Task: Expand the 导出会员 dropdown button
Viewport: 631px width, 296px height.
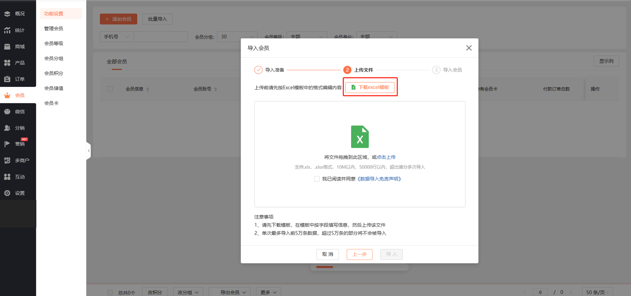Action: tap(230, 292)
